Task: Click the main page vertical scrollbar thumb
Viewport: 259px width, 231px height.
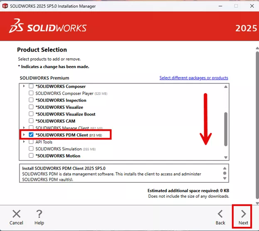Action: (x=257, y=125)
